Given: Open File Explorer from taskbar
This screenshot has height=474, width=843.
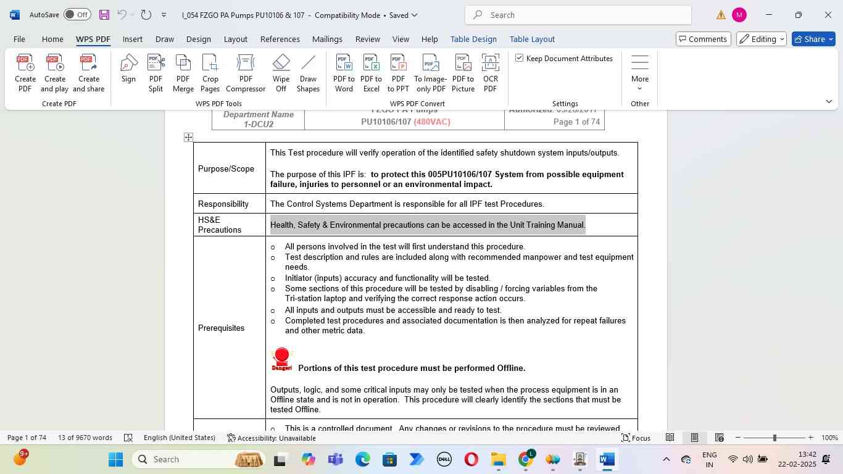Looking at the screenshot, I should pyautogui.click(x=498, y=459).
